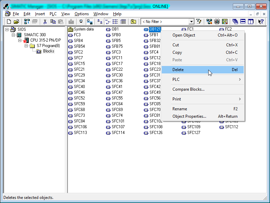Open the "< No Filter >" dropdown
Viewport: 270px width, 203px height.
click(191, 21)
